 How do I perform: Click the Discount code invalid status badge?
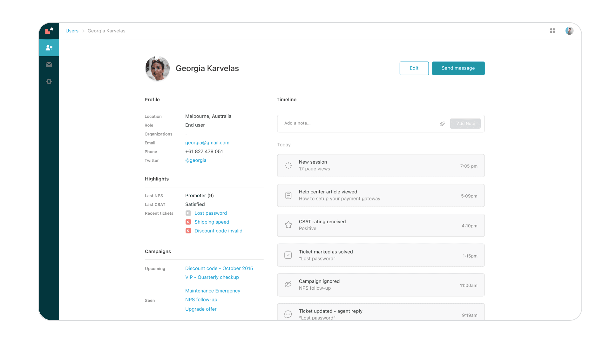click(188, 231)
